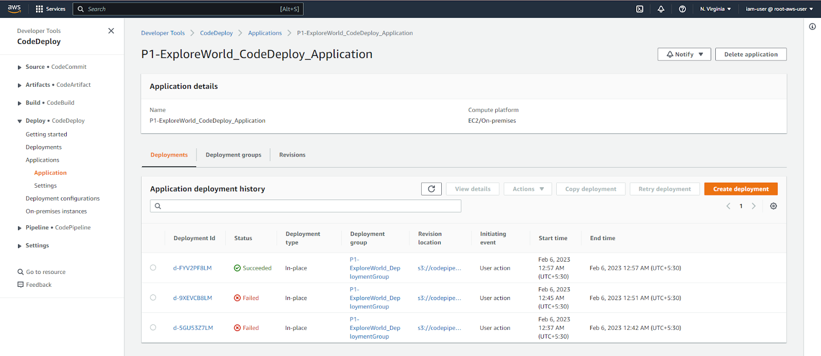This screenshot has height=356, width=821.
Task: Expand the Settings section in sidebar
Action: click(x=19, y=246)
